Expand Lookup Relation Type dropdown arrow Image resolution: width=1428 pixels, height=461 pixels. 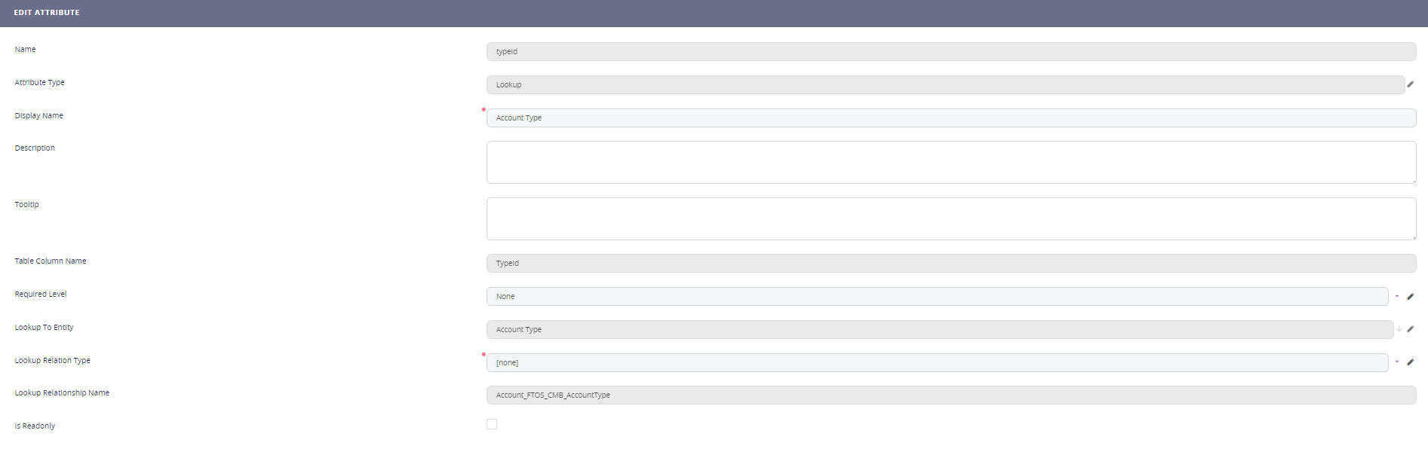point(1396,362)
